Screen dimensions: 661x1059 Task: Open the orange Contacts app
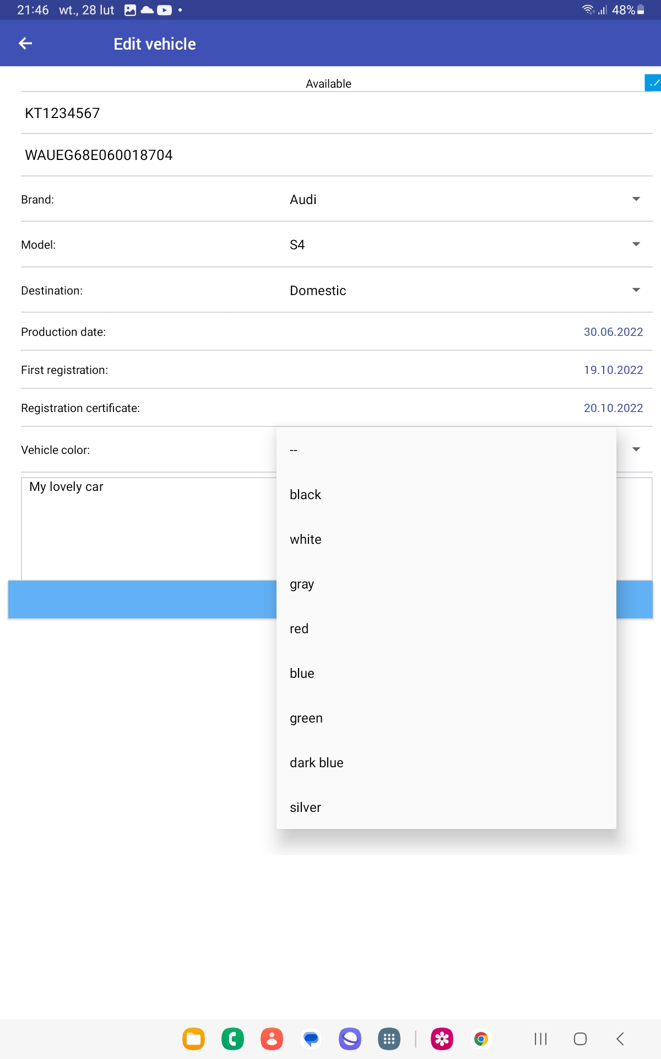(272, 1039)
